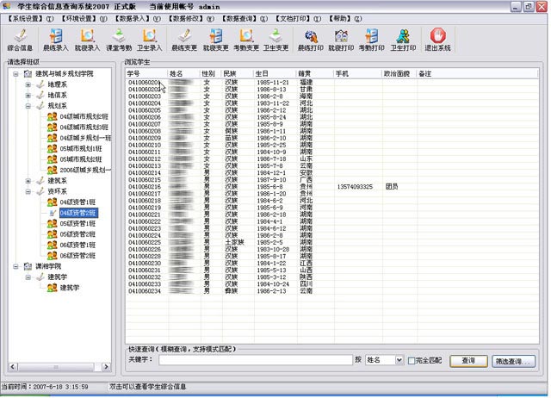Screen dimensions: 551x398
Task: Collapse the 规划系 tree node
Action: 28,106
